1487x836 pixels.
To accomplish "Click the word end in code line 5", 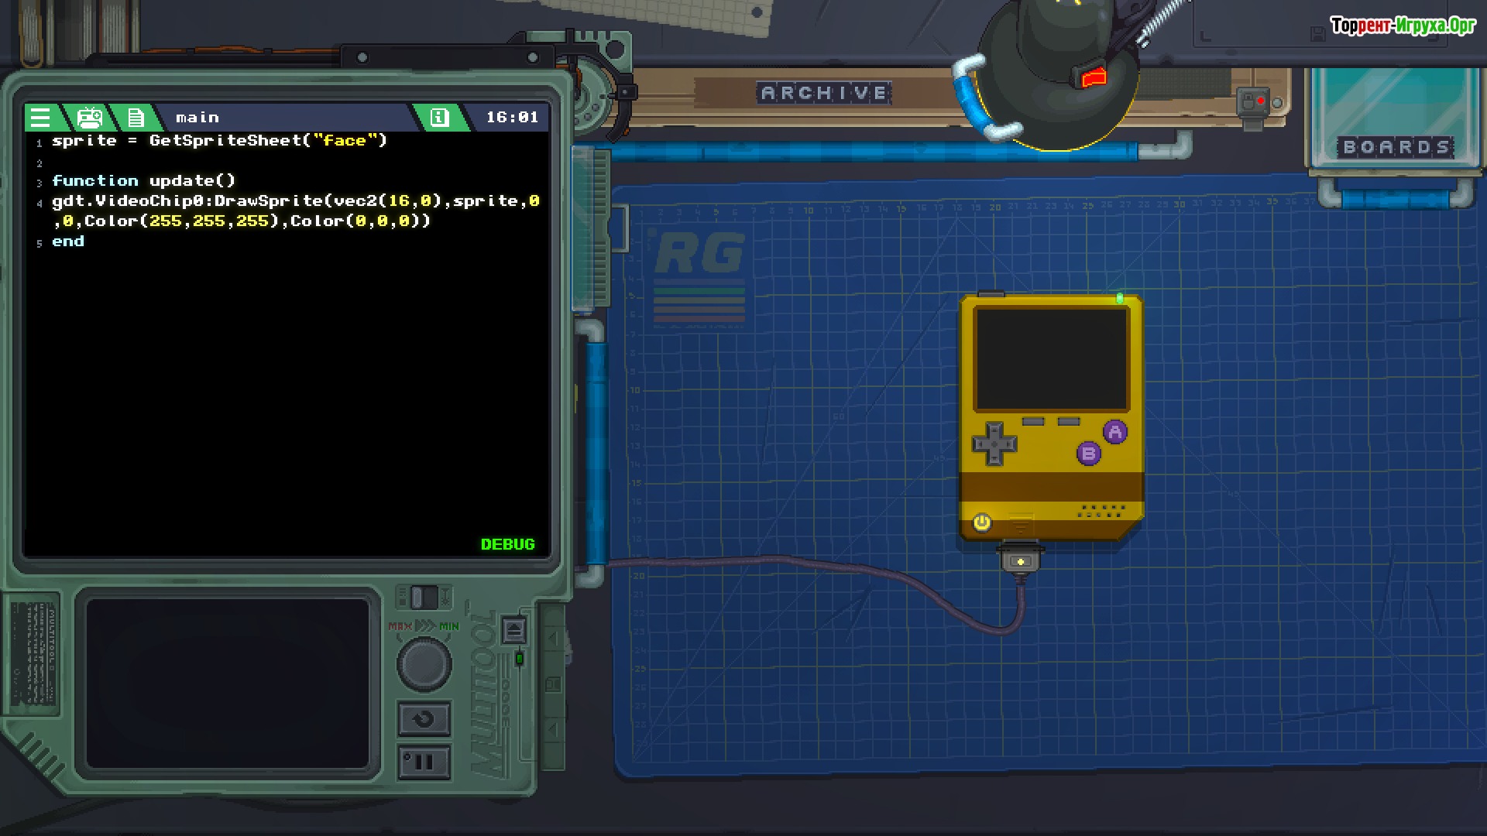I will 68,242.
